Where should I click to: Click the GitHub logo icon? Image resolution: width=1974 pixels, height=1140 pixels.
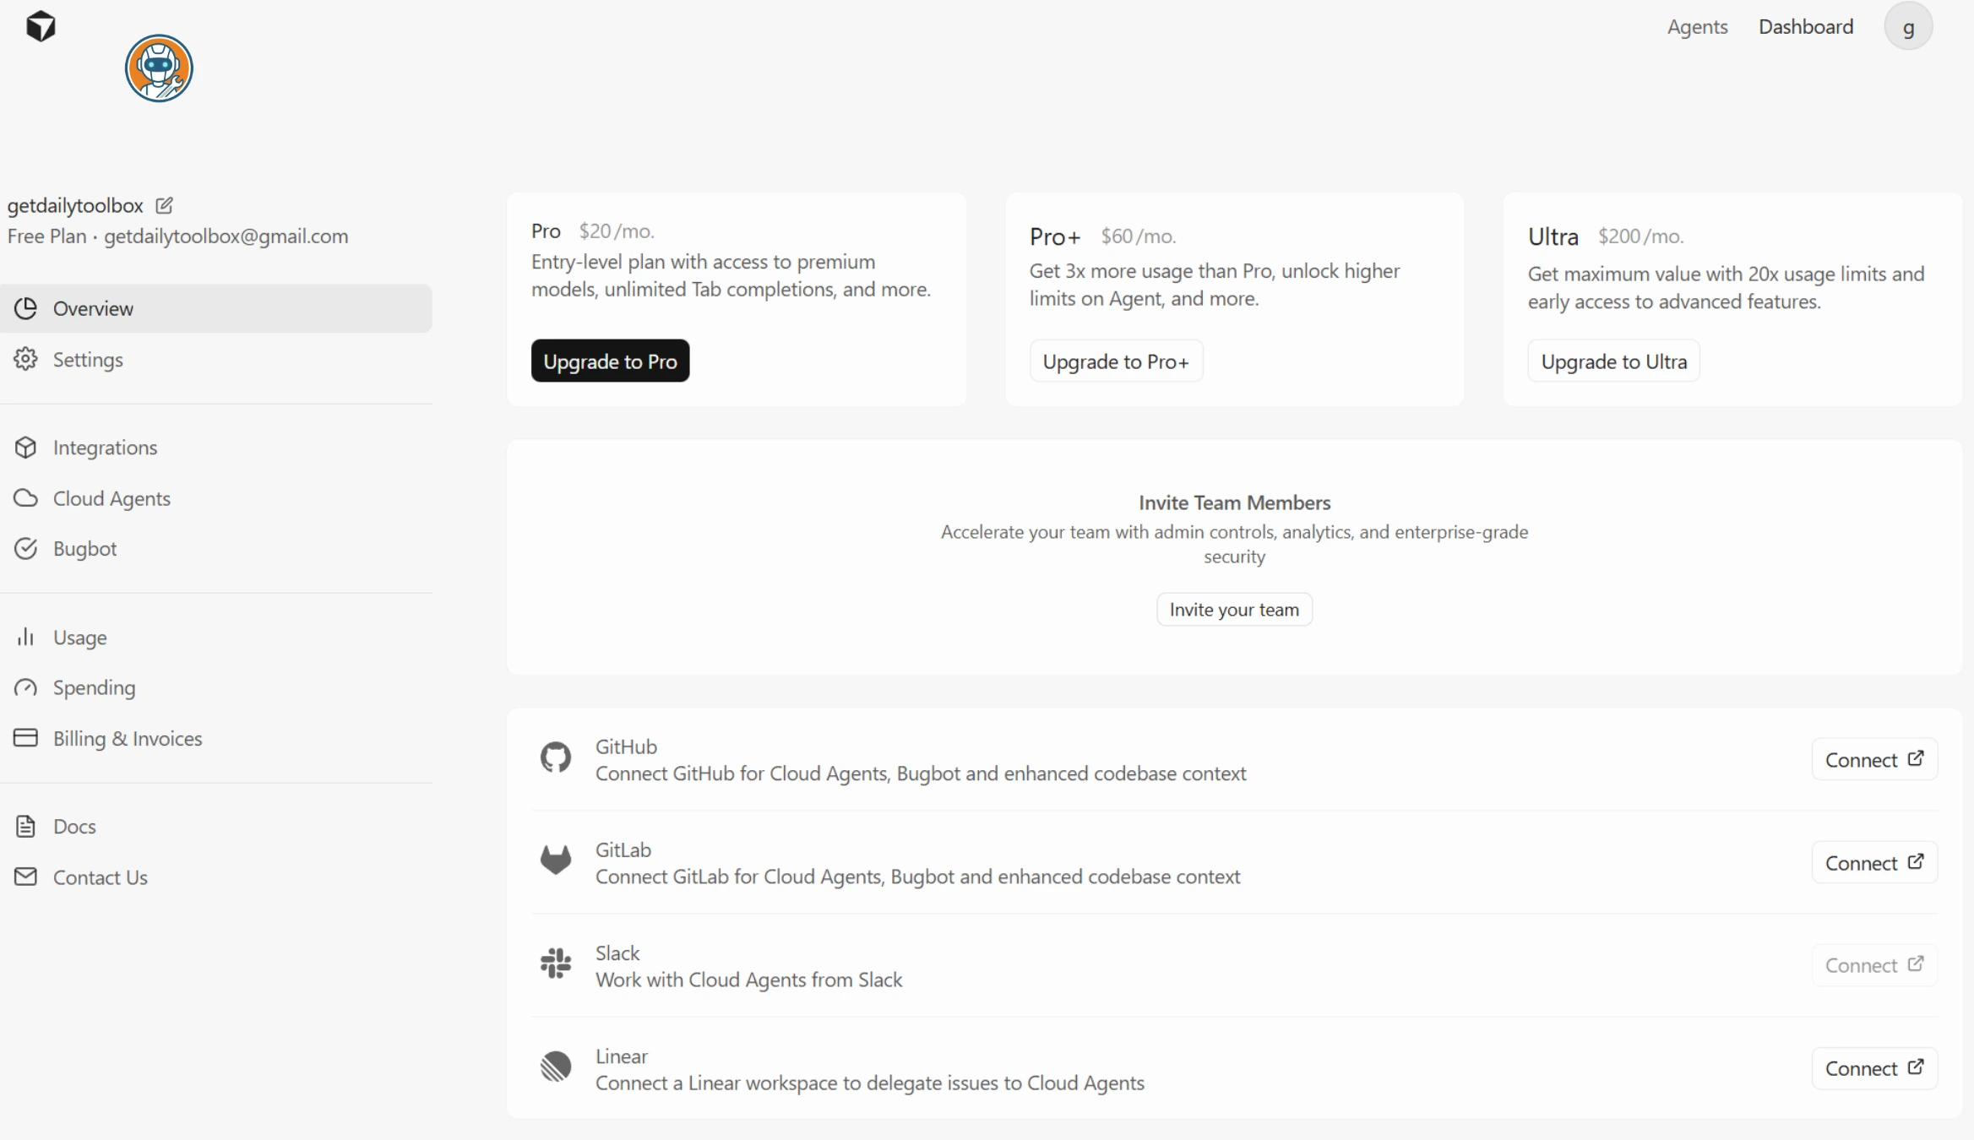[x=556, y=757]
